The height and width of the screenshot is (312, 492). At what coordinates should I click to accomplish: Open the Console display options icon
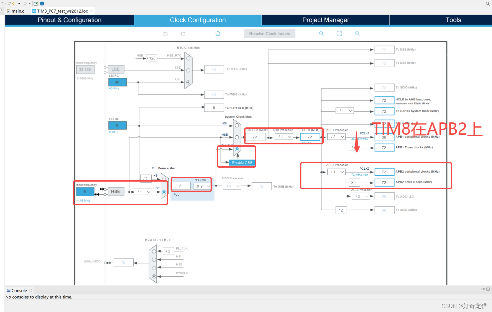tap(483, 289)
